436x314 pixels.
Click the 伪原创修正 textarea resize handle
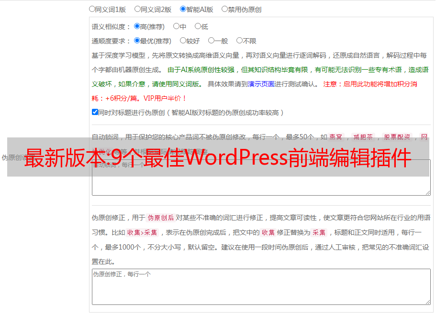point(427,302)
